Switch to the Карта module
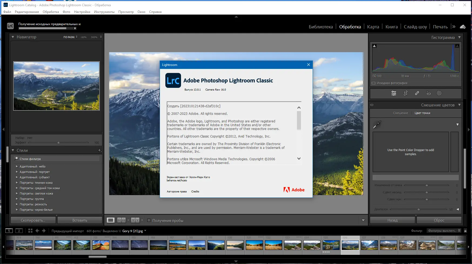Screen dimensions: 472x264 point(373,27)
